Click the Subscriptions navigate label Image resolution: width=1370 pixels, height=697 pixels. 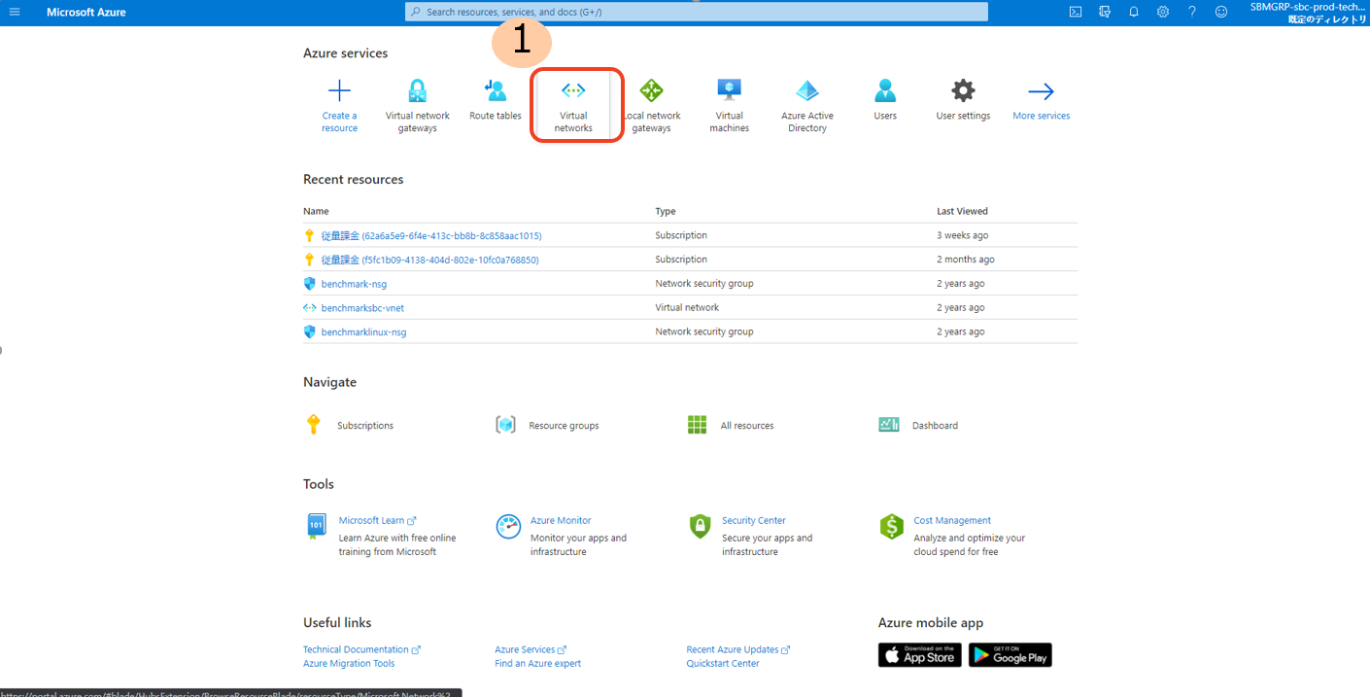pos(365,426)
